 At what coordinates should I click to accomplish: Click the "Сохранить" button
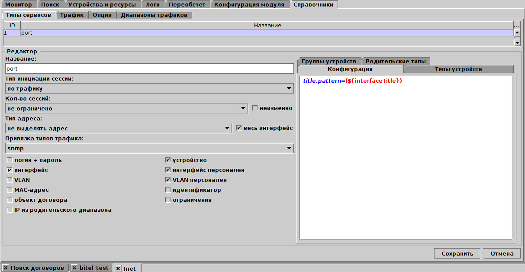[457, 253]
